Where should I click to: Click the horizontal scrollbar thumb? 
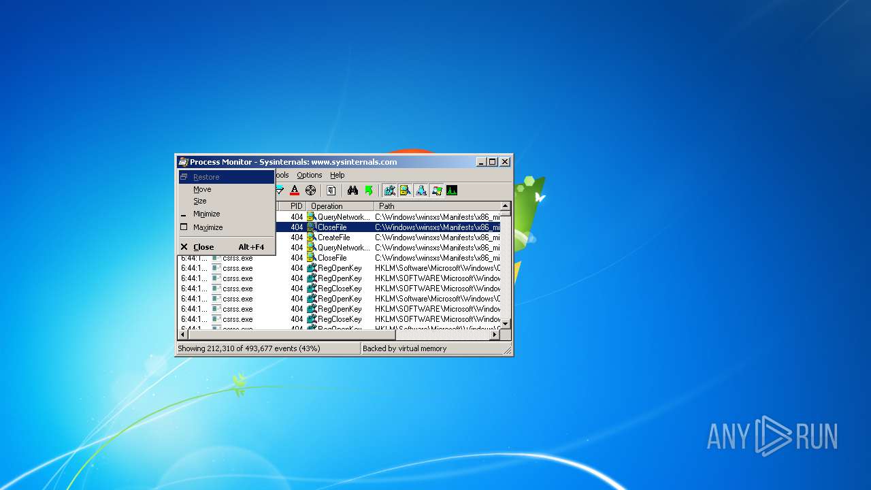tap(291, 335)
